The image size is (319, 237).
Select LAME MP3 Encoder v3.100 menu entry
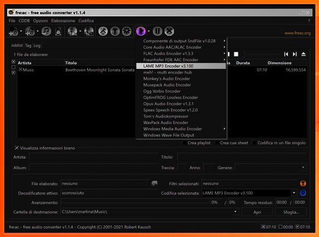pos(181,66)
